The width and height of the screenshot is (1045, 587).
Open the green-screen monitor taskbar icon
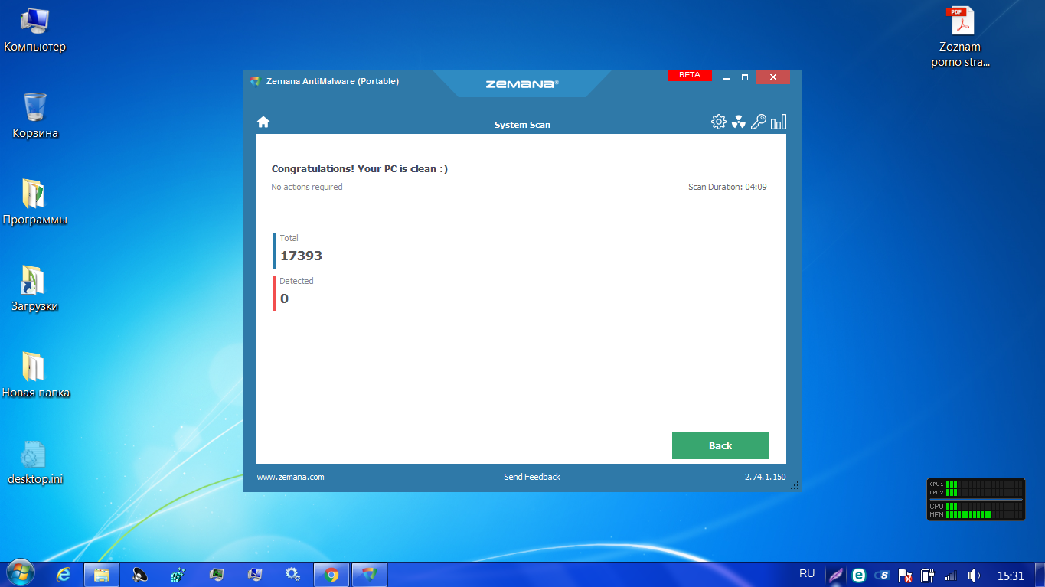(217, 574)
